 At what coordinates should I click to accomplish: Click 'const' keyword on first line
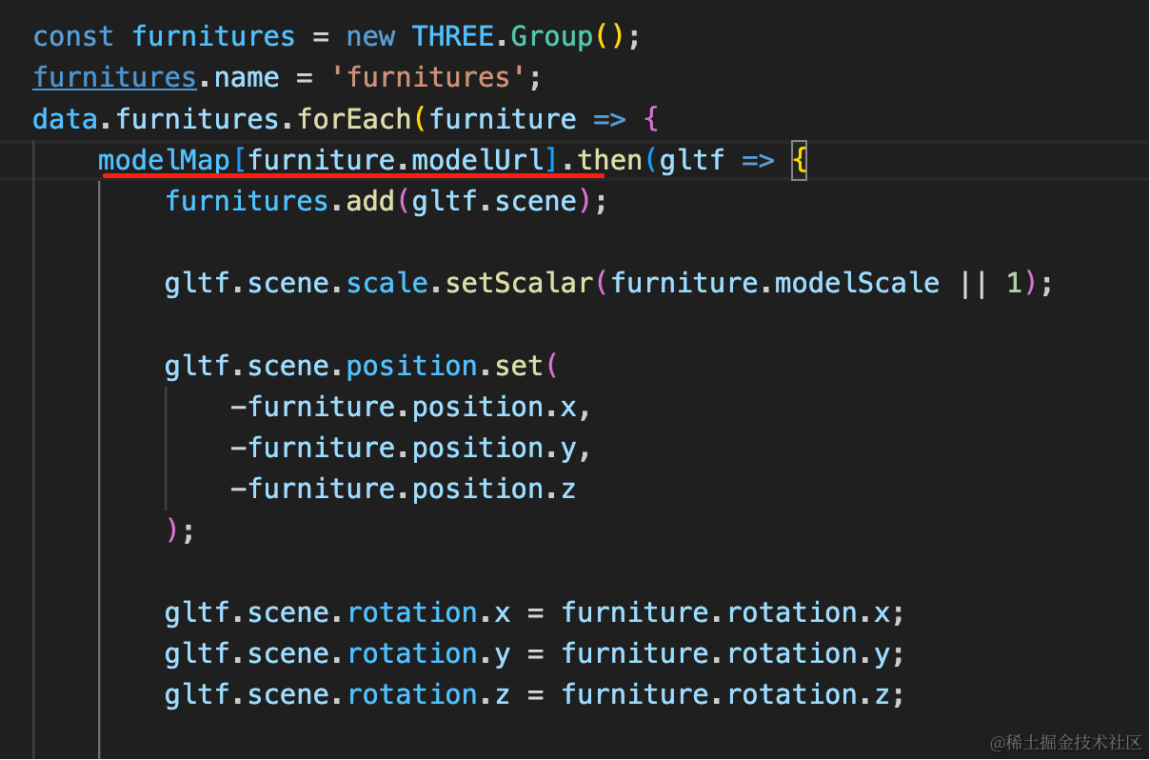coord(73,37)
